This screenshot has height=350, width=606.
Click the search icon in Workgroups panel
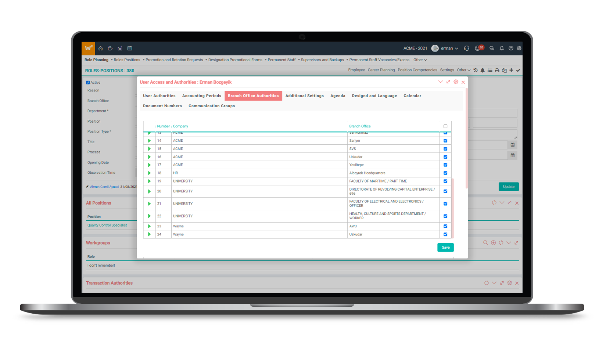click(485, 243)
